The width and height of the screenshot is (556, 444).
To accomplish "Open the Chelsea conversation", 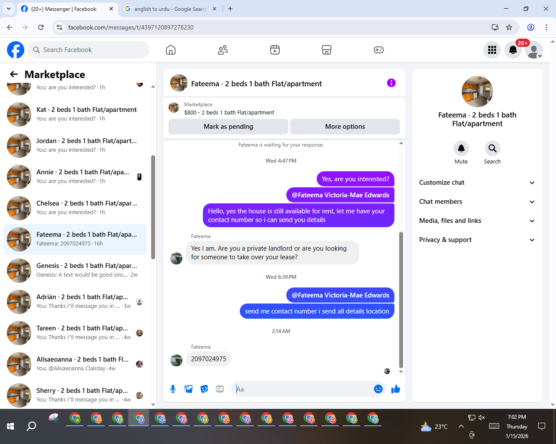I will point(75,208).
